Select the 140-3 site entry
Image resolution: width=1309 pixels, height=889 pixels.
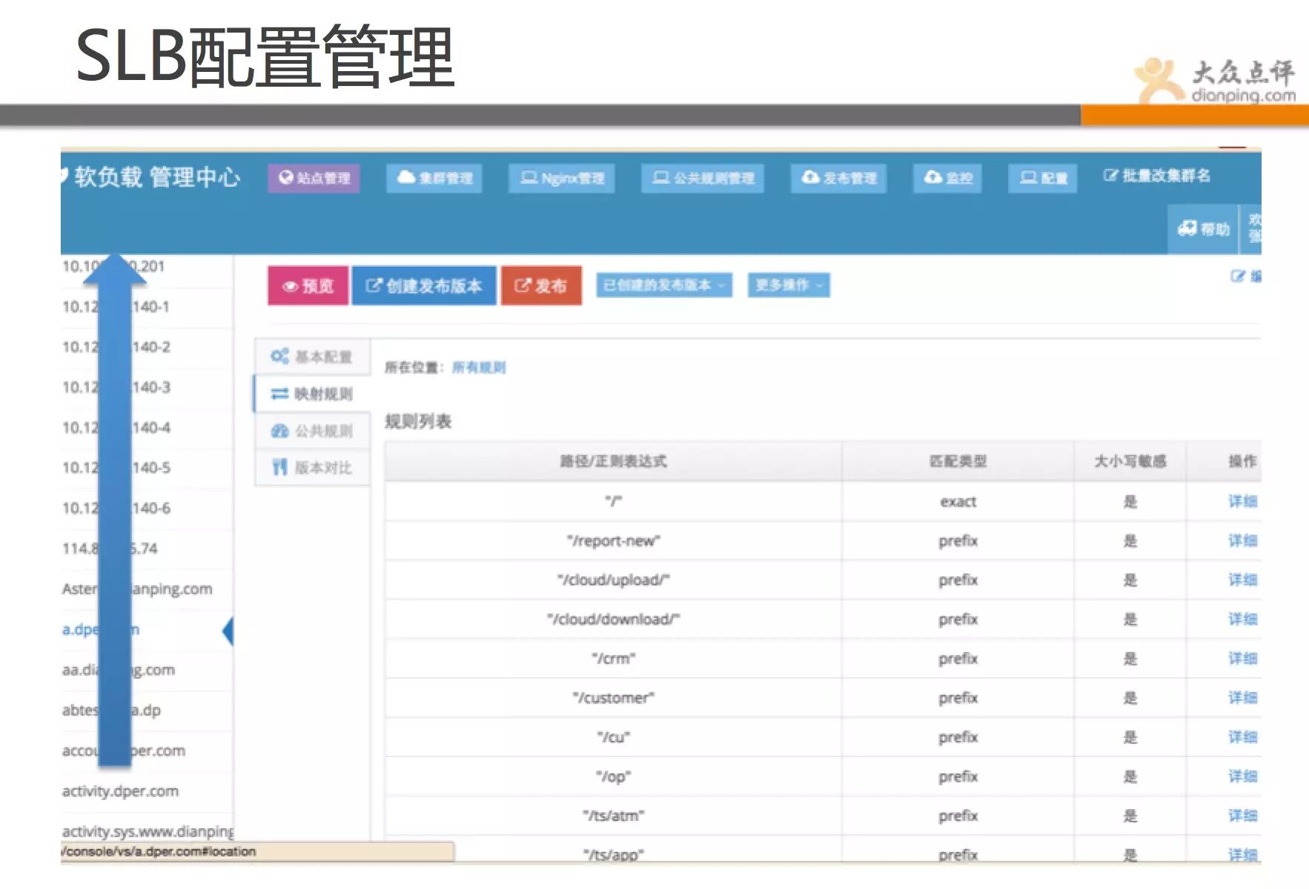click(x=147, y=387)
